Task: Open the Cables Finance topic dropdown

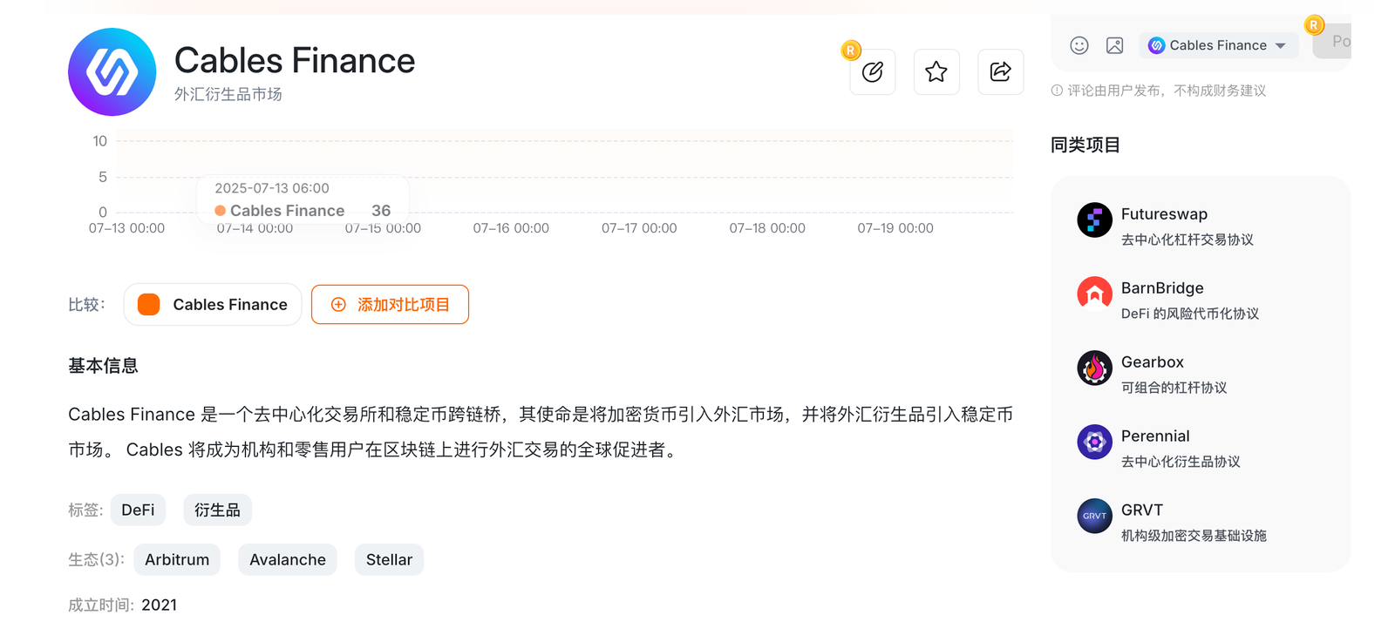Action: coord(1218,45)
